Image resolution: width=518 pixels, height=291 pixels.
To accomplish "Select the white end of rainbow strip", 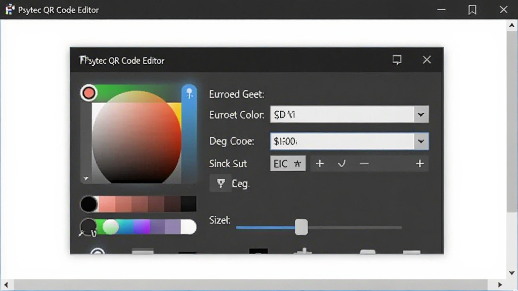I will (x=189, y=227).
